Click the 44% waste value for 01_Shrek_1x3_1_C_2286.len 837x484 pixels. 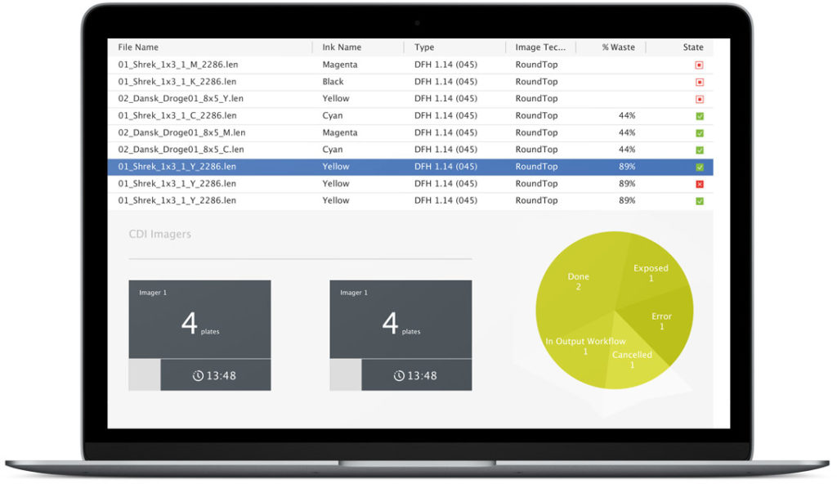627,115
